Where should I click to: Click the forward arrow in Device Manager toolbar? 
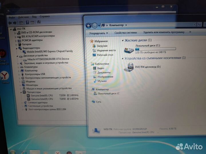coord(15,23)
